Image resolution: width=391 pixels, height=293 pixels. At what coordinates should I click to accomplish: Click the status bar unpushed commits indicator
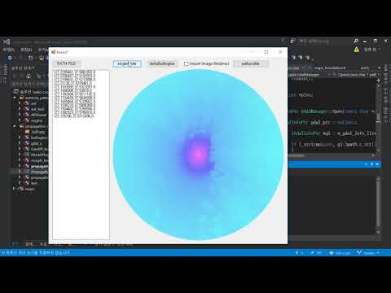[299, 253]
